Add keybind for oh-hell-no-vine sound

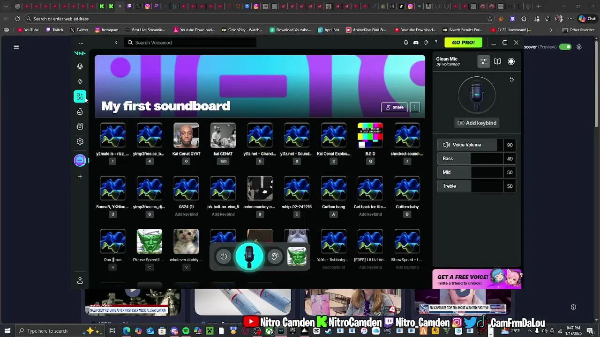tap(223, 214)
